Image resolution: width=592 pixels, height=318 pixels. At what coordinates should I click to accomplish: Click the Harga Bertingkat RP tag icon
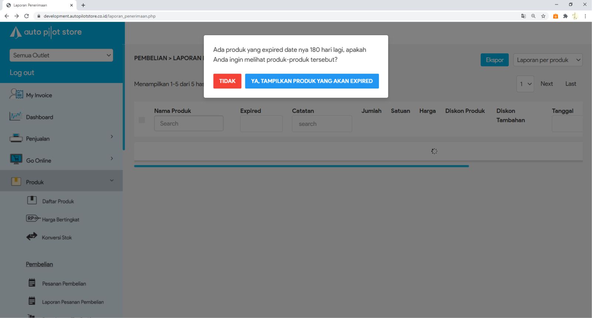(33, 218)
